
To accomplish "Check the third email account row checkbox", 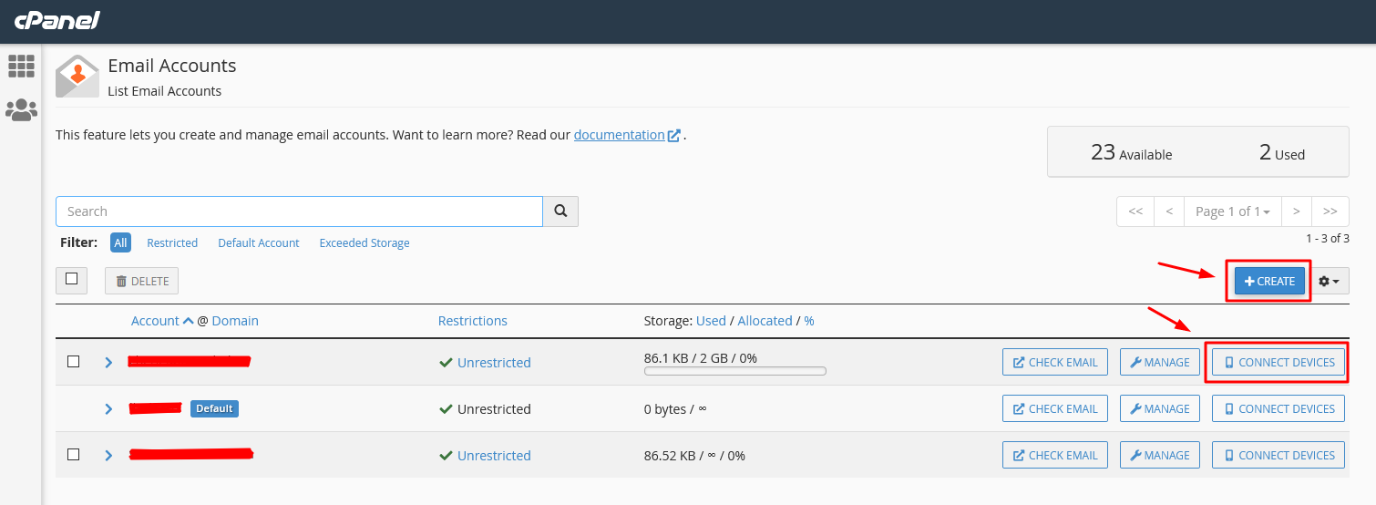I will coord(74,455).
